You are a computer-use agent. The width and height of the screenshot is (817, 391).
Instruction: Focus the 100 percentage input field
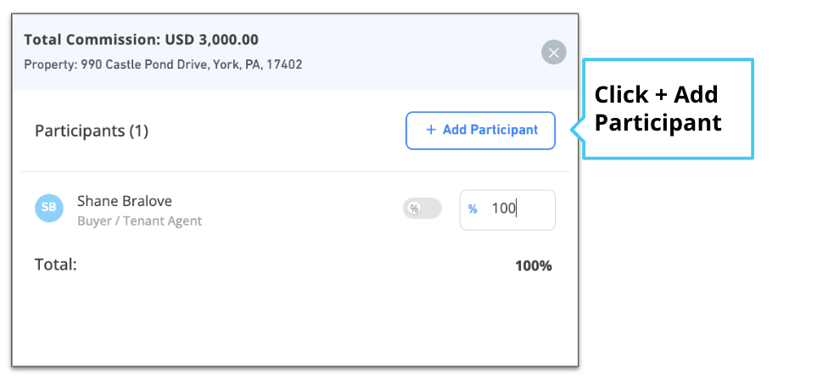tap(507, 209)
